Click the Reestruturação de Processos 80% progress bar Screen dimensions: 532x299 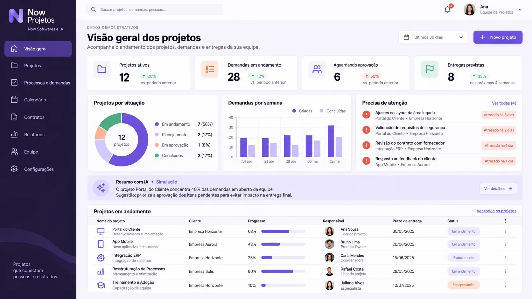pos(283,271)
